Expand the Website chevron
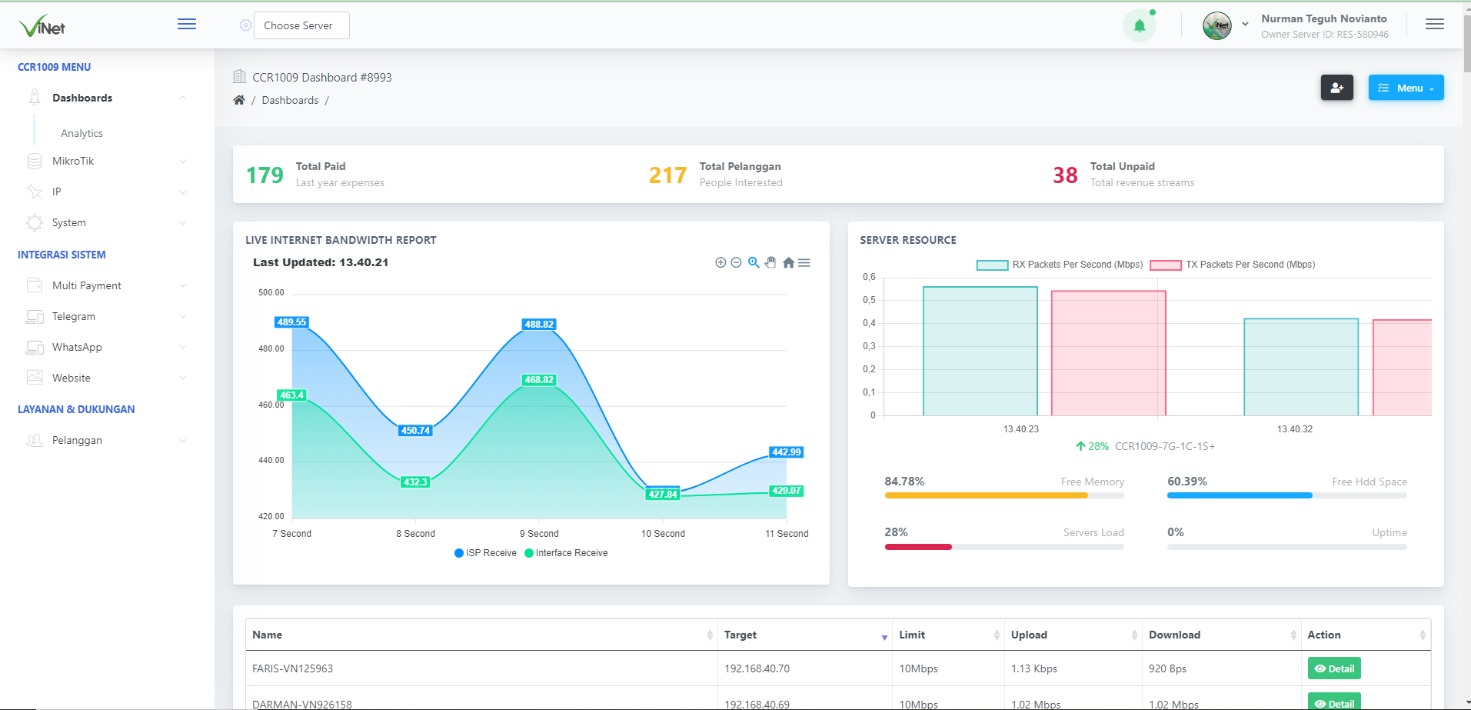 [183, 378]
